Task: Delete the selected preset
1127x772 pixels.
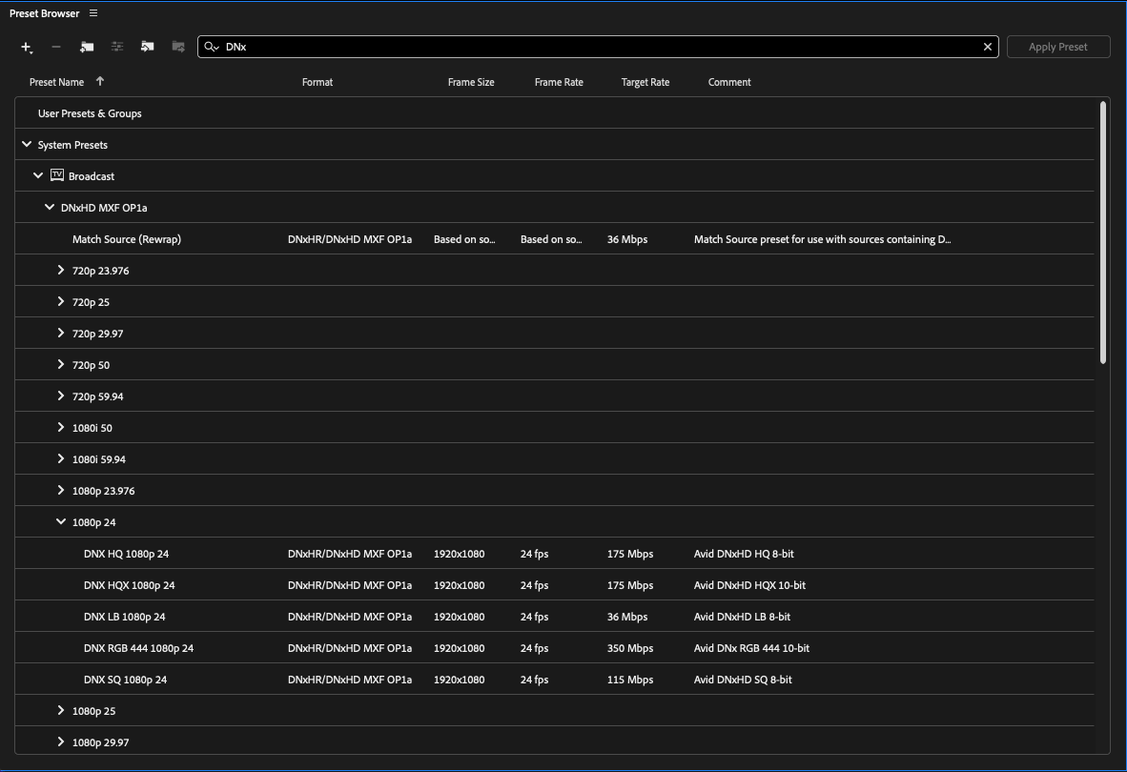Action: pos(55,46)
